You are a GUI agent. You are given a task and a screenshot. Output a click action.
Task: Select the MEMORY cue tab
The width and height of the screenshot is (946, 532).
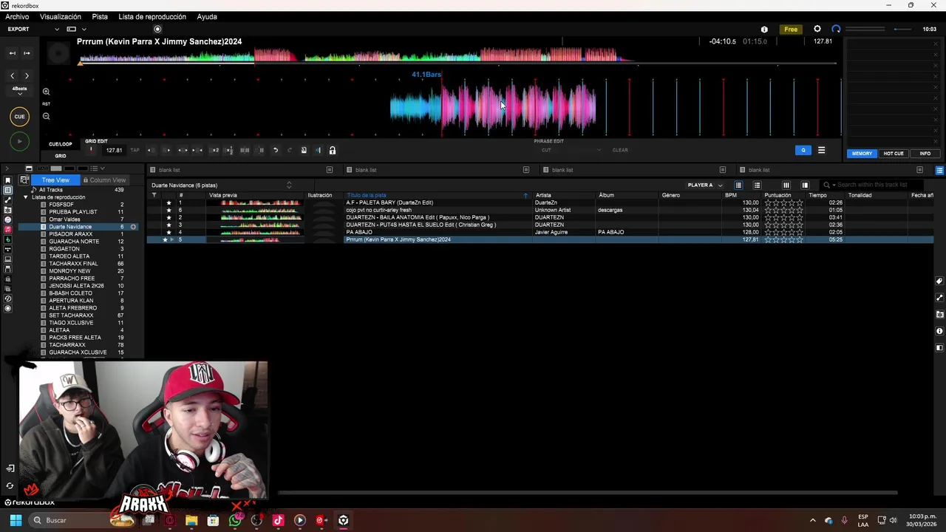tap(862, 153)
